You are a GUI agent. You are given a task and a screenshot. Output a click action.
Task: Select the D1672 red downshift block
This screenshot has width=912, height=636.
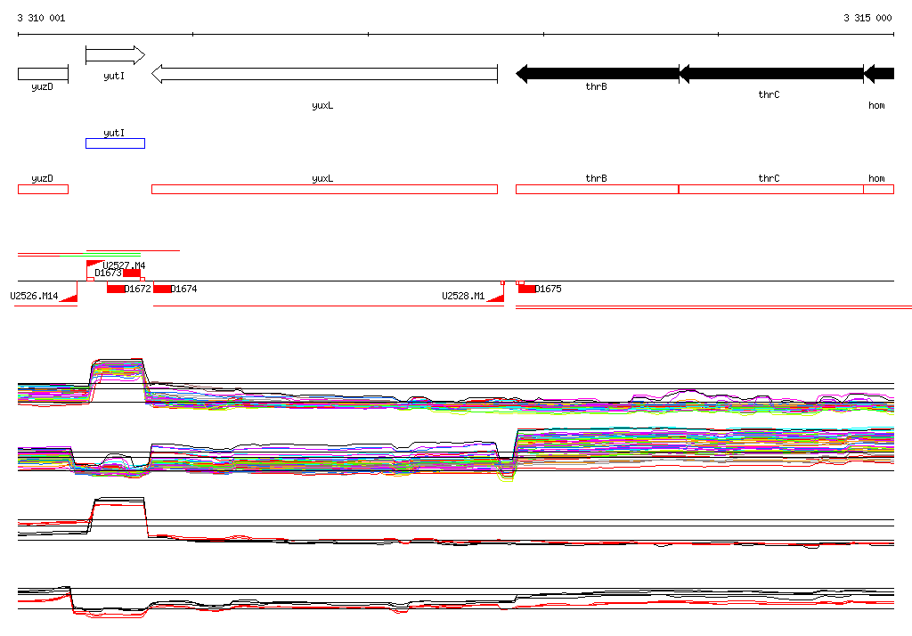(x=116, y=289)
